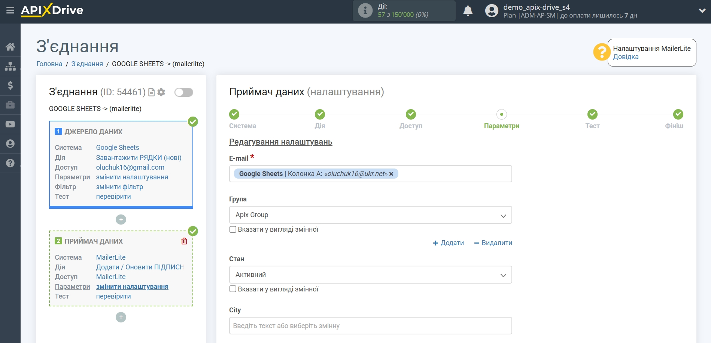
Task: Remove the Google Sheets email tag
Action: 391,174
